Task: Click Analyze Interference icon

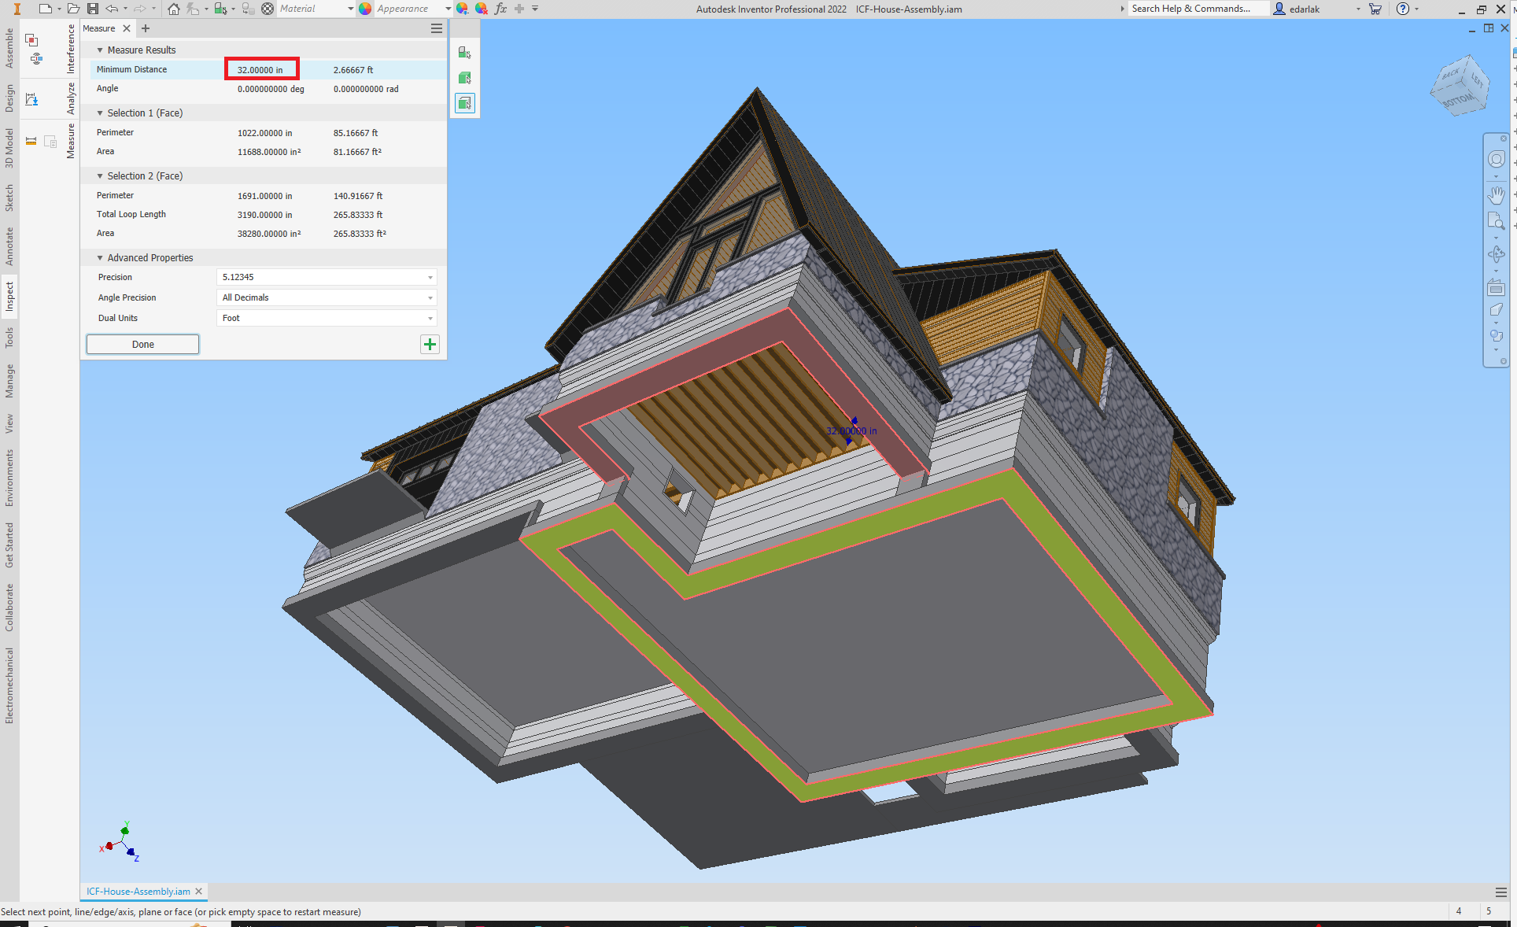Action: tap(32, 40)
